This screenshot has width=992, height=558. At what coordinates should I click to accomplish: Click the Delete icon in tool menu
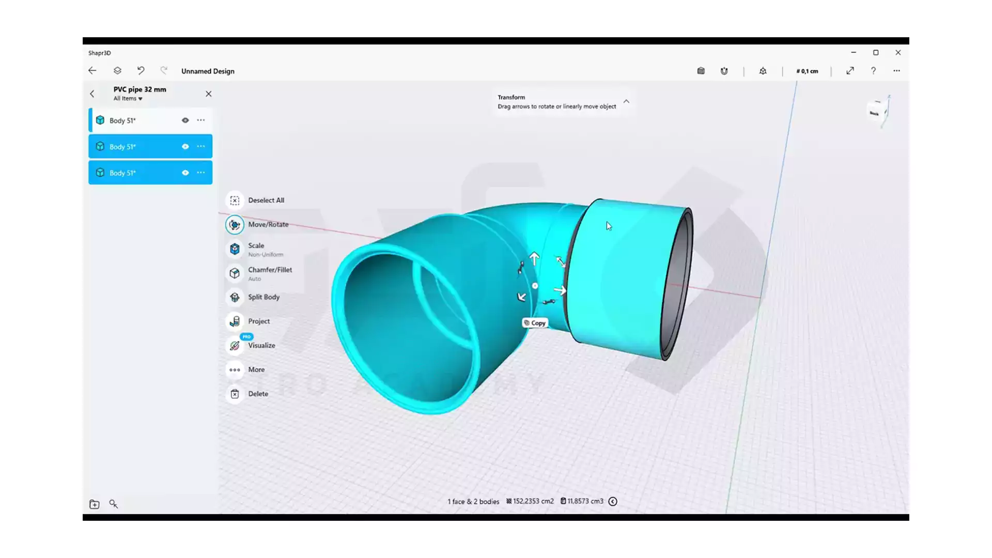(x=235, y=394)
